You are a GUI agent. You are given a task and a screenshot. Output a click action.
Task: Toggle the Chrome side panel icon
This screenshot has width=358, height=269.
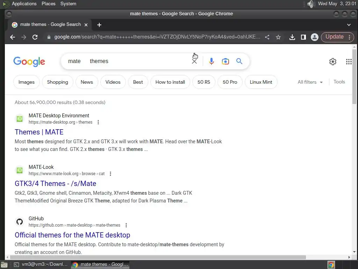click(303, 37)
